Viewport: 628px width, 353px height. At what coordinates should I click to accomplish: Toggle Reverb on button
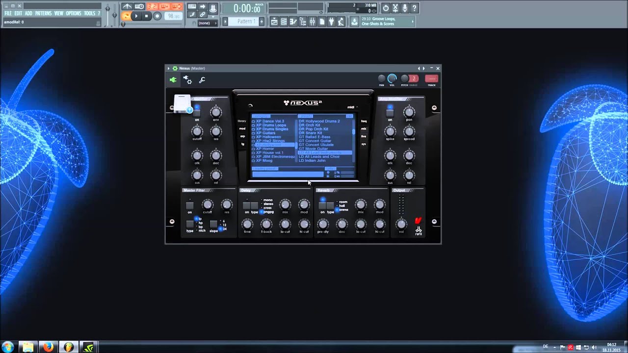pos(322,205)
